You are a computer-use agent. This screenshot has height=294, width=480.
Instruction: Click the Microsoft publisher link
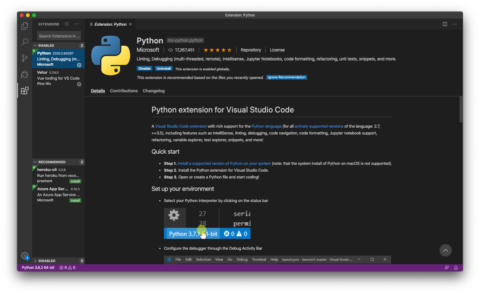[x=148, y=50]
